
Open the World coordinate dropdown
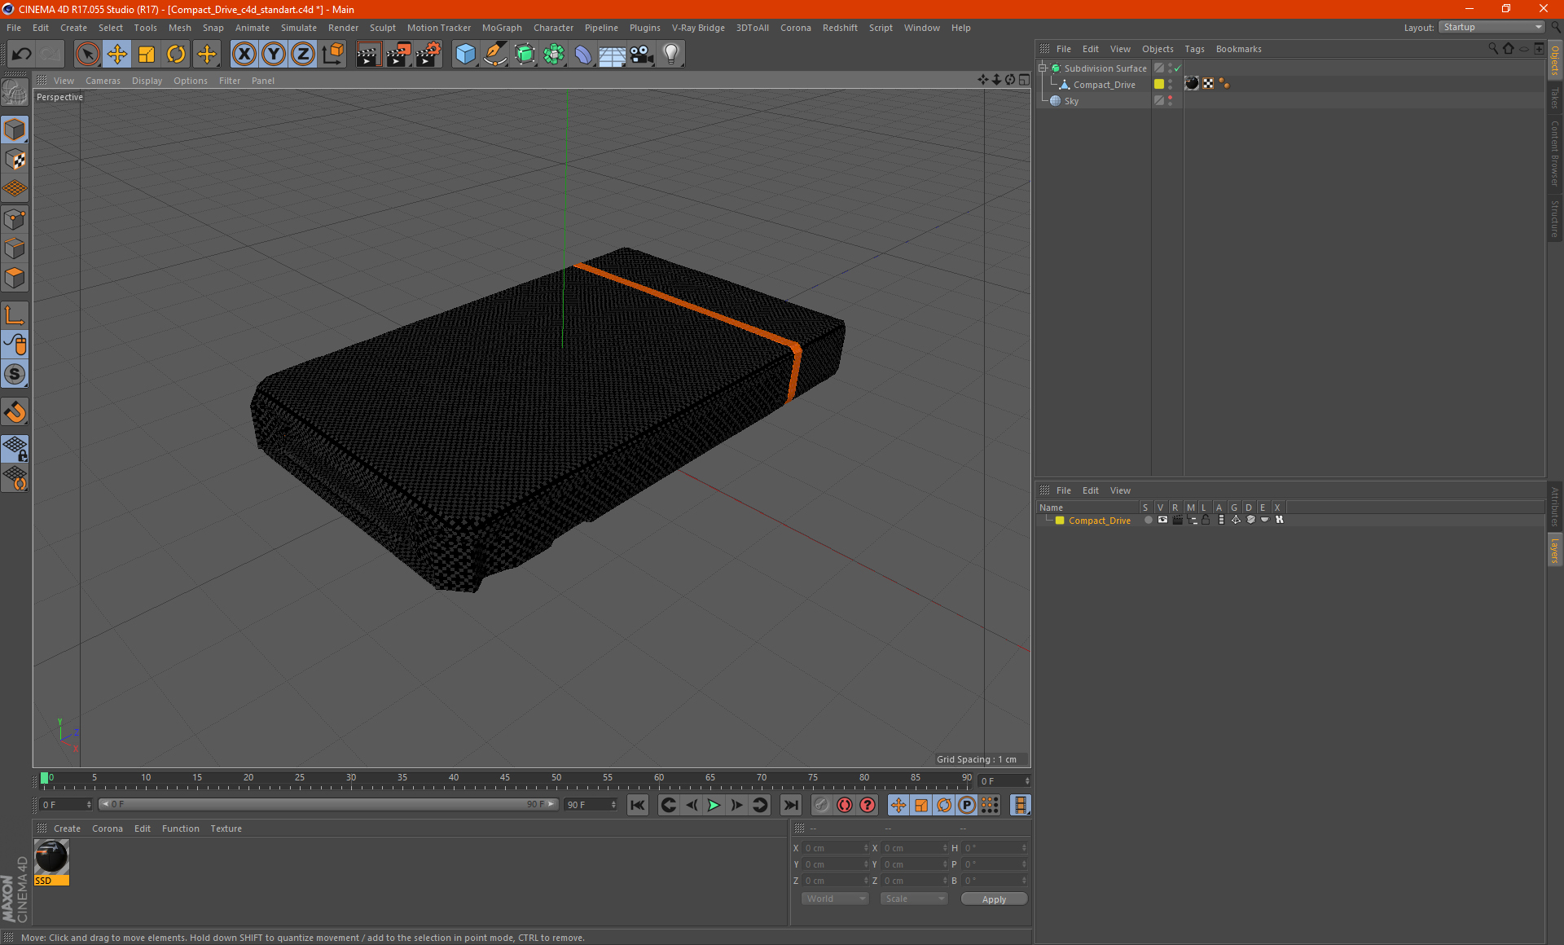[x=835, y=899]
